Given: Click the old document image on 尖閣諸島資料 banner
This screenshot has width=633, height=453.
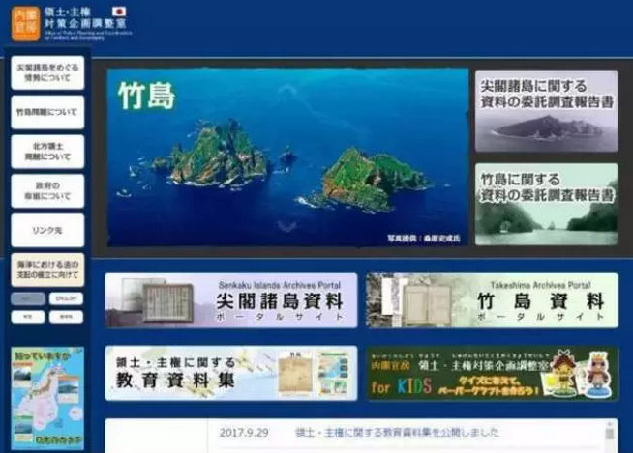Looking at the screenshot, I should (x=145, y=301).
